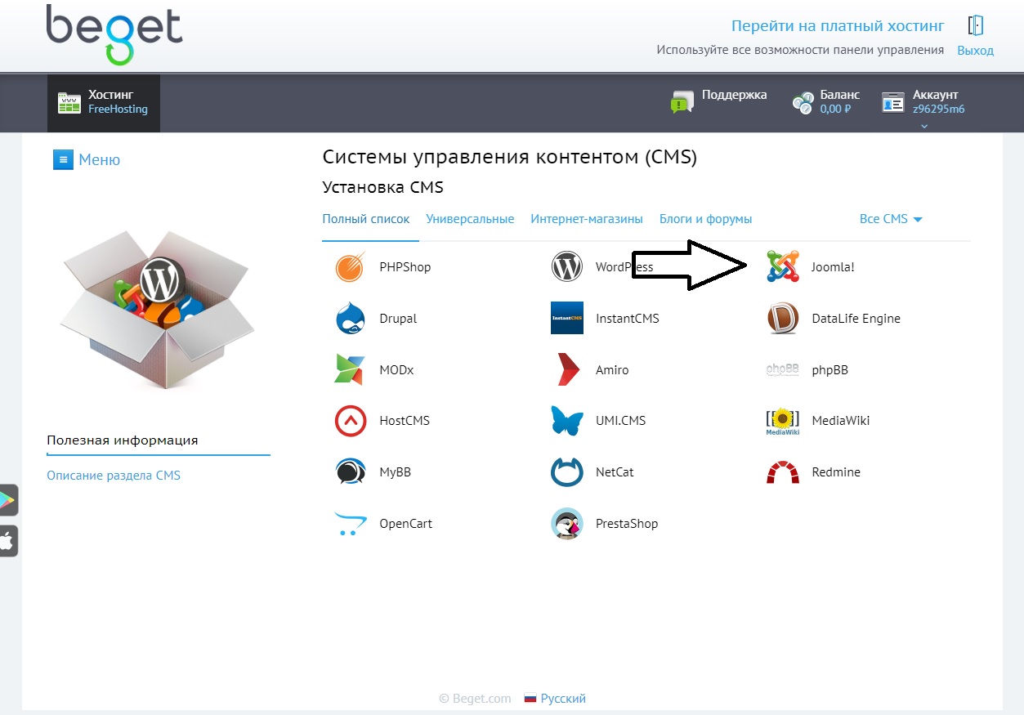Click the MyBB text label

[x=395, y=472]
